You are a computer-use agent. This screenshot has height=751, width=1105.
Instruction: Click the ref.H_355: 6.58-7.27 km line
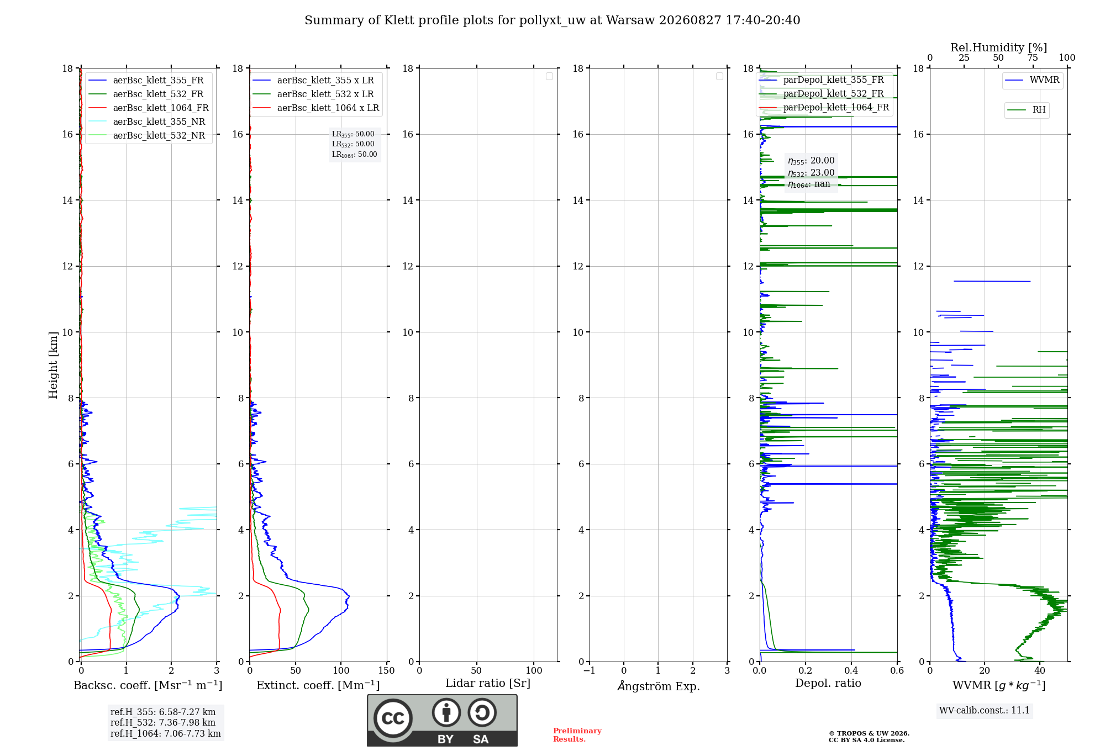(163, 712)
